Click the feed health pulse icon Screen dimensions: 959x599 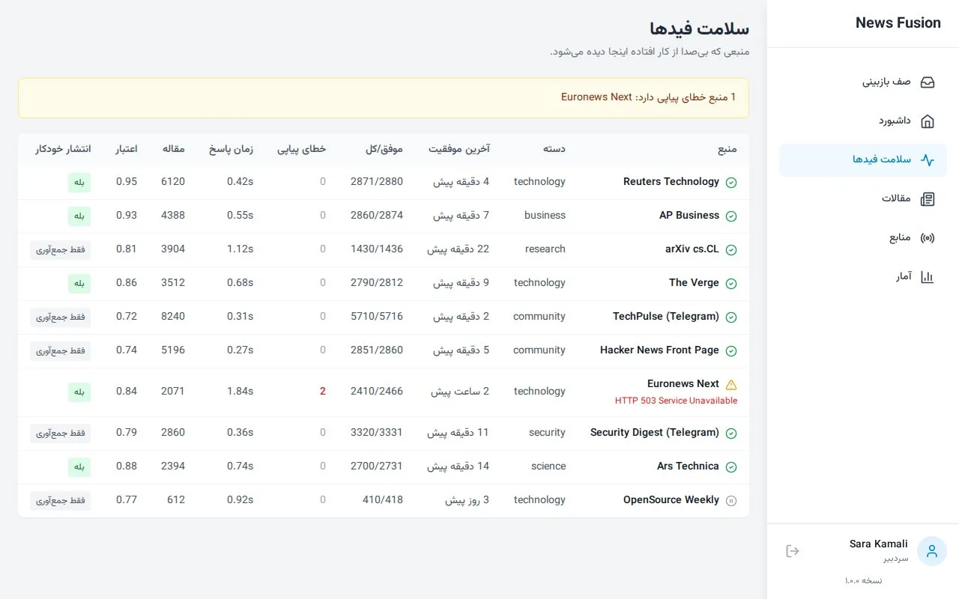click(928, 159)
